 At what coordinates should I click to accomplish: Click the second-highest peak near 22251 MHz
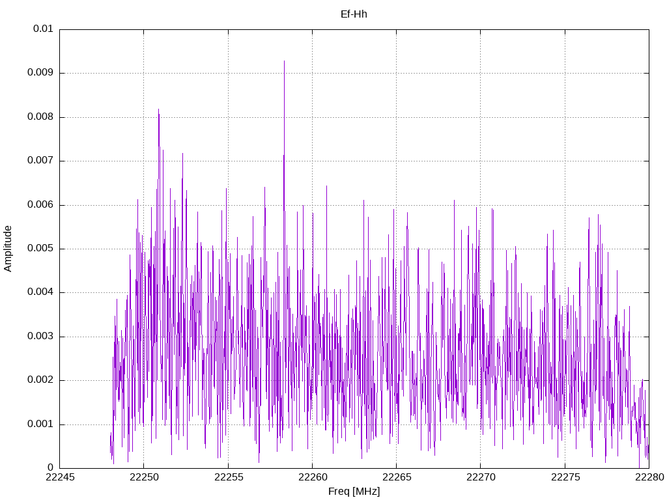click(159, 110)
